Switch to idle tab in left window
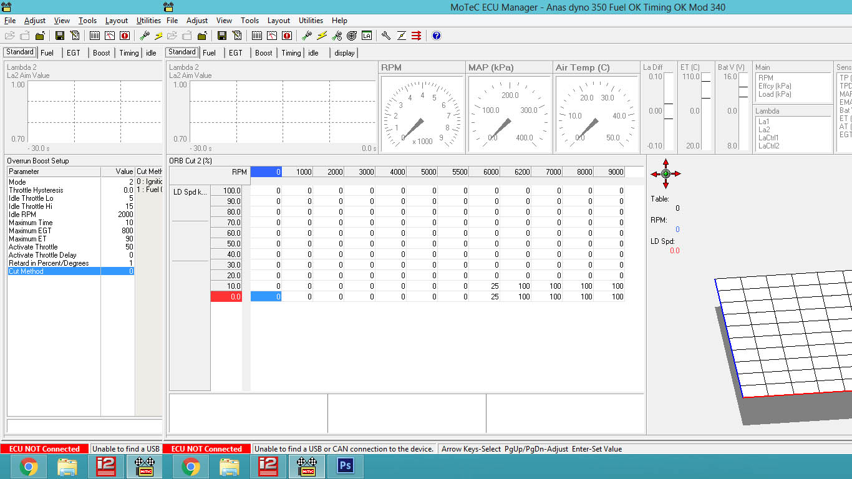 [151, 53]
